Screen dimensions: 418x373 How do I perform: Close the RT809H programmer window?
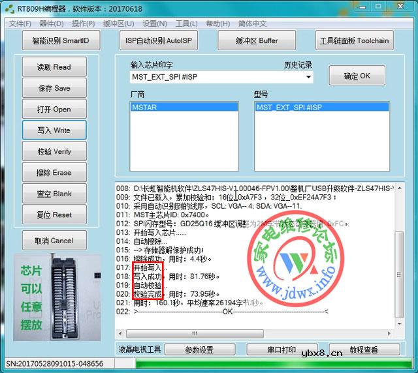click(x=400, y=7)
